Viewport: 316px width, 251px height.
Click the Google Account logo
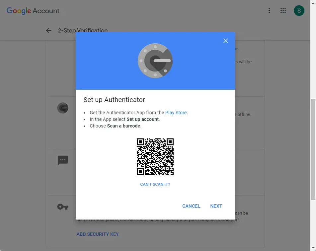(x=33, y=11)
